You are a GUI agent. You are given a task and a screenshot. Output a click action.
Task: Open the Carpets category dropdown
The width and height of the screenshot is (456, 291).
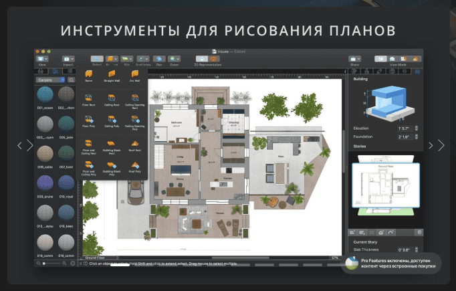50,80
